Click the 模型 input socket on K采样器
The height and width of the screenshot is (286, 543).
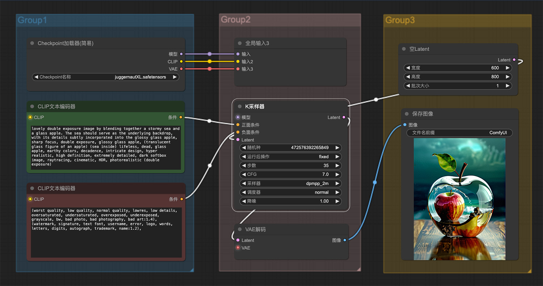point(238,117)
